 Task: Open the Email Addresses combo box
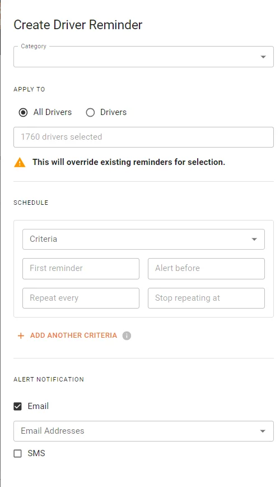143,431
